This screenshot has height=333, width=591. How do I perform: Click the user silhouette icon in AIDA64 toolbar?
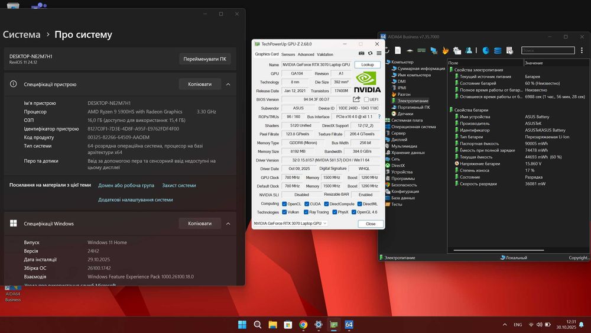click(x=469, y=50)
